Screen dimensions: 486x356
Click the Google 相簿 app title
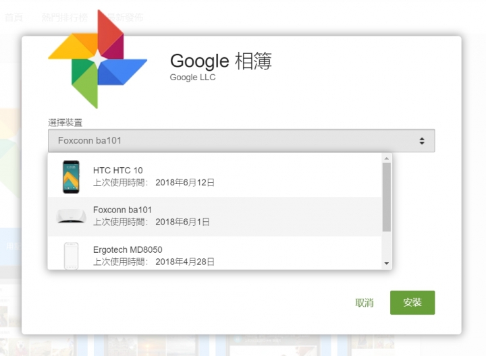click(221, 61)
